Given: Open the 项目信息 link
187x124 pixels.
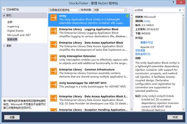Looking at the screenshot, I should [x=140, y=50].
